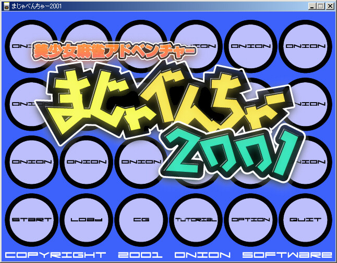Start a new game with START button
337x263 pixels.
(x=32, y=220)
